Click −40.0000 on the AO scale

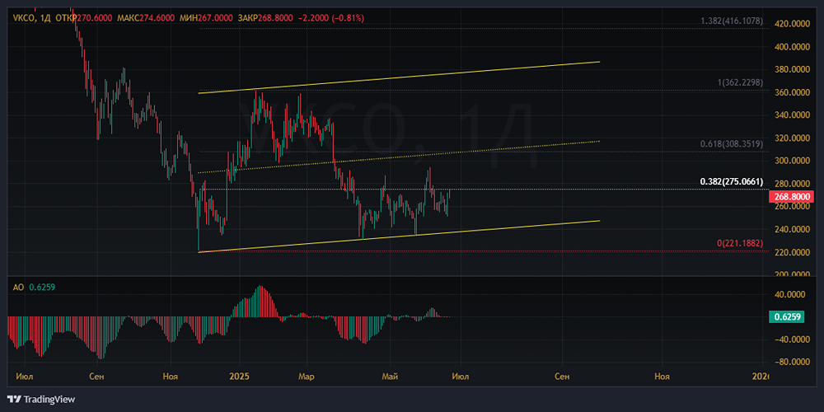click(x=791, y=339)
